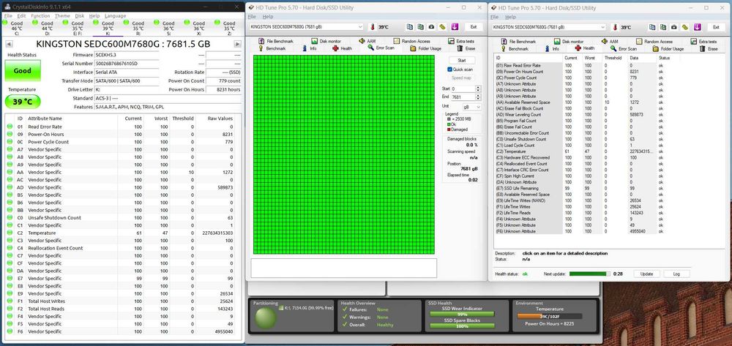This screenshot has height=346, width=732.
Task: Click the Log button in Health window
Action: 676,274
